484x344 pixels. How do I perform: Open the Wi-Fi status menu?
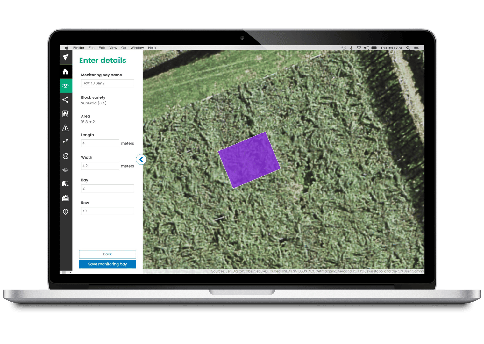click(359, 47)
